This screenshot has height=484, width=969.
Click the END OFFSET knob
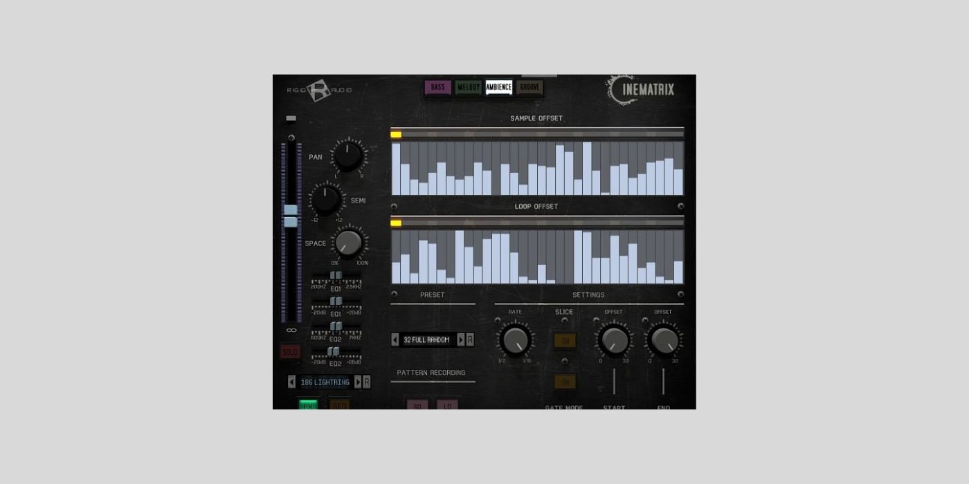click(664, 339)
